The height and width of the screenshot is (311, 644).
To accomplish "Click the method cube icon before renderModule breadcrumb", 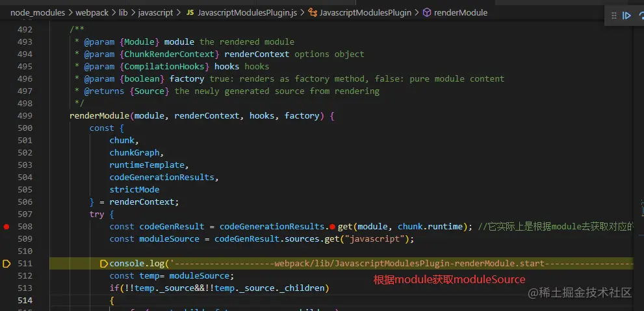I will click(427, 13).
